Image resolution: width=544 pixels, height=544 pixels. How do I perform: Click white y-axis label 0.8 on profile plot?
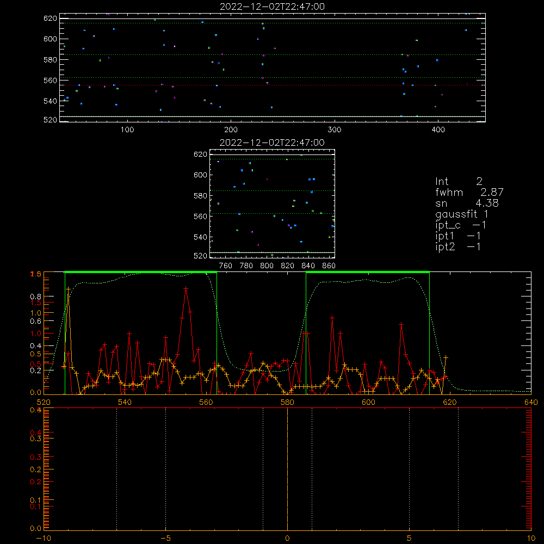36,296
